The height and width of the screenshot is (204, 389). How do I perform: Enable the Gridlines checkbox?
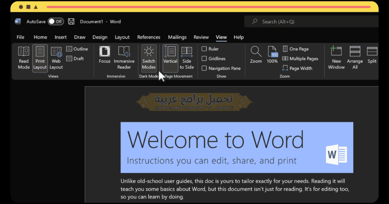(x=204, y=59)
